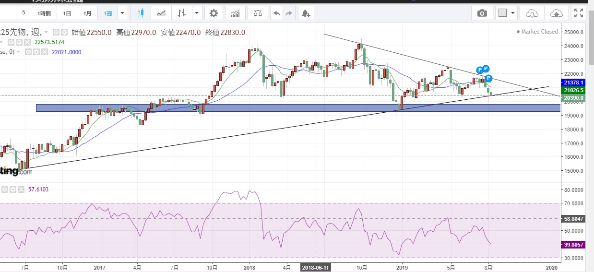This screenshot has width=594, height=272.
Task: Undo the last chart action
Action: click(276, 13)
